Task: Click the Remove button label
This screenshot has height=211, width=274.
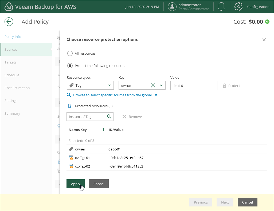Action: click(x=135, y=117)
